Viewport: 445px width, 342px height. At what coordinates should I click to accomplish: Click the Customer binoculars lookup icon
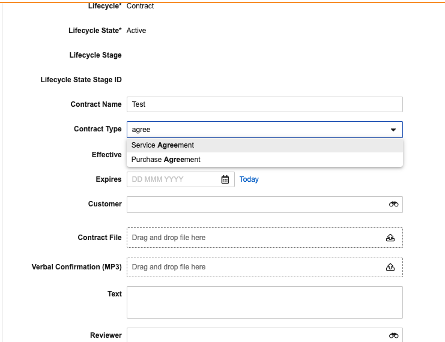click(393, 204)
